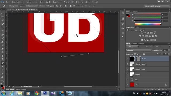This screenshot has width=171, height=96.
Task: Click the Levels adjustment icon
Action: (x=145, y=33)
